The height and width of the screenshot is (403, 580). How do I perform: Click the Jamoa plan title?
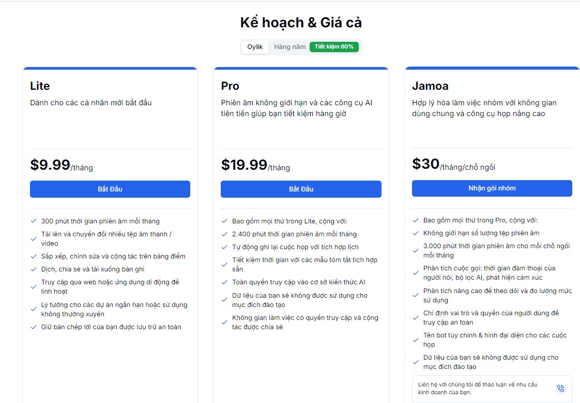430,86
